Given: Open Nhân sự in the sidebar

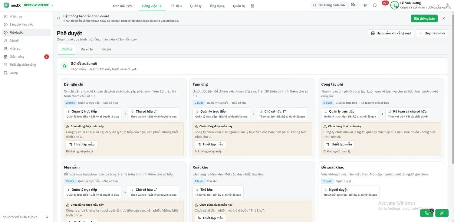Looking at the screenshot, I should (26, 49).
